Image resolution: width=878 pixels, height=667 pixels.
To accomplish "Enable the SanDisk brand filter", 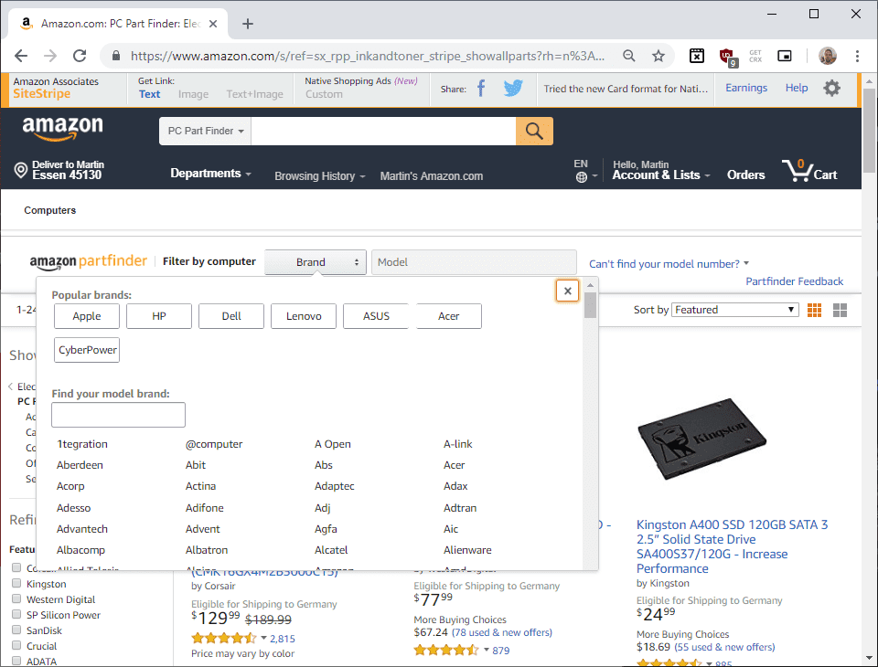I will [16, 630].
